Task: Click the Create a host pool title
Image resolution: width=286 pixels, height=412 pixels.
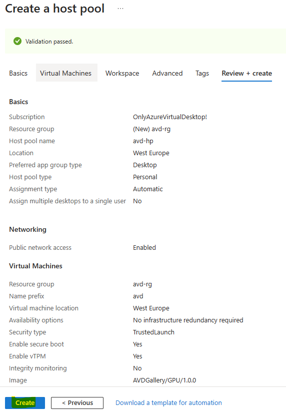Action: click(x=54, y=9)
